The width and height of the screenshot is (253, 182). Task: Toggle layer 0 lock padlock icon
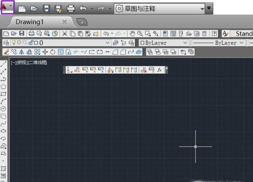point(31,42)
